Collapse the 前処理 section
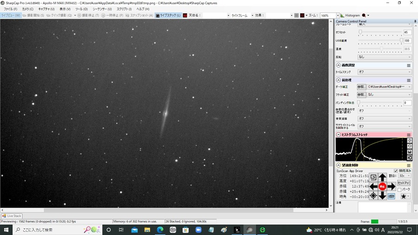Image resolution: width=418 pixels, height=235 pixels. [338, 80]
